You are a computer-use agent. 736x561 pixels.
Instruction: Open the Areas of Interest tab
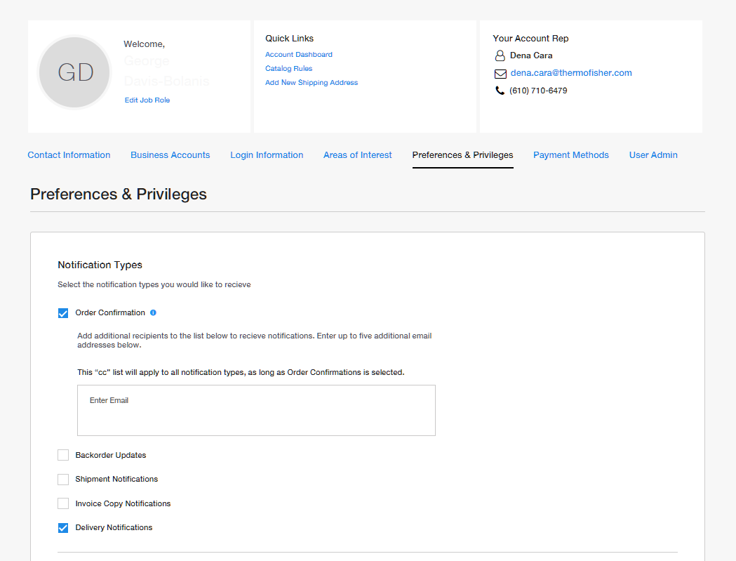[357, 154]
